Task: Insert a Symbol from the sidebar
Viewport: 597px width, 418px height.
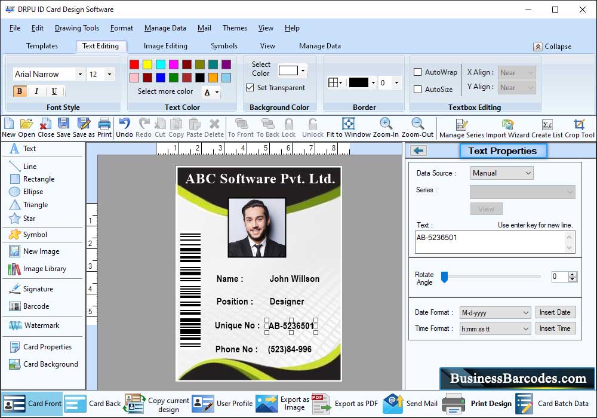Action: coord(28,235)
